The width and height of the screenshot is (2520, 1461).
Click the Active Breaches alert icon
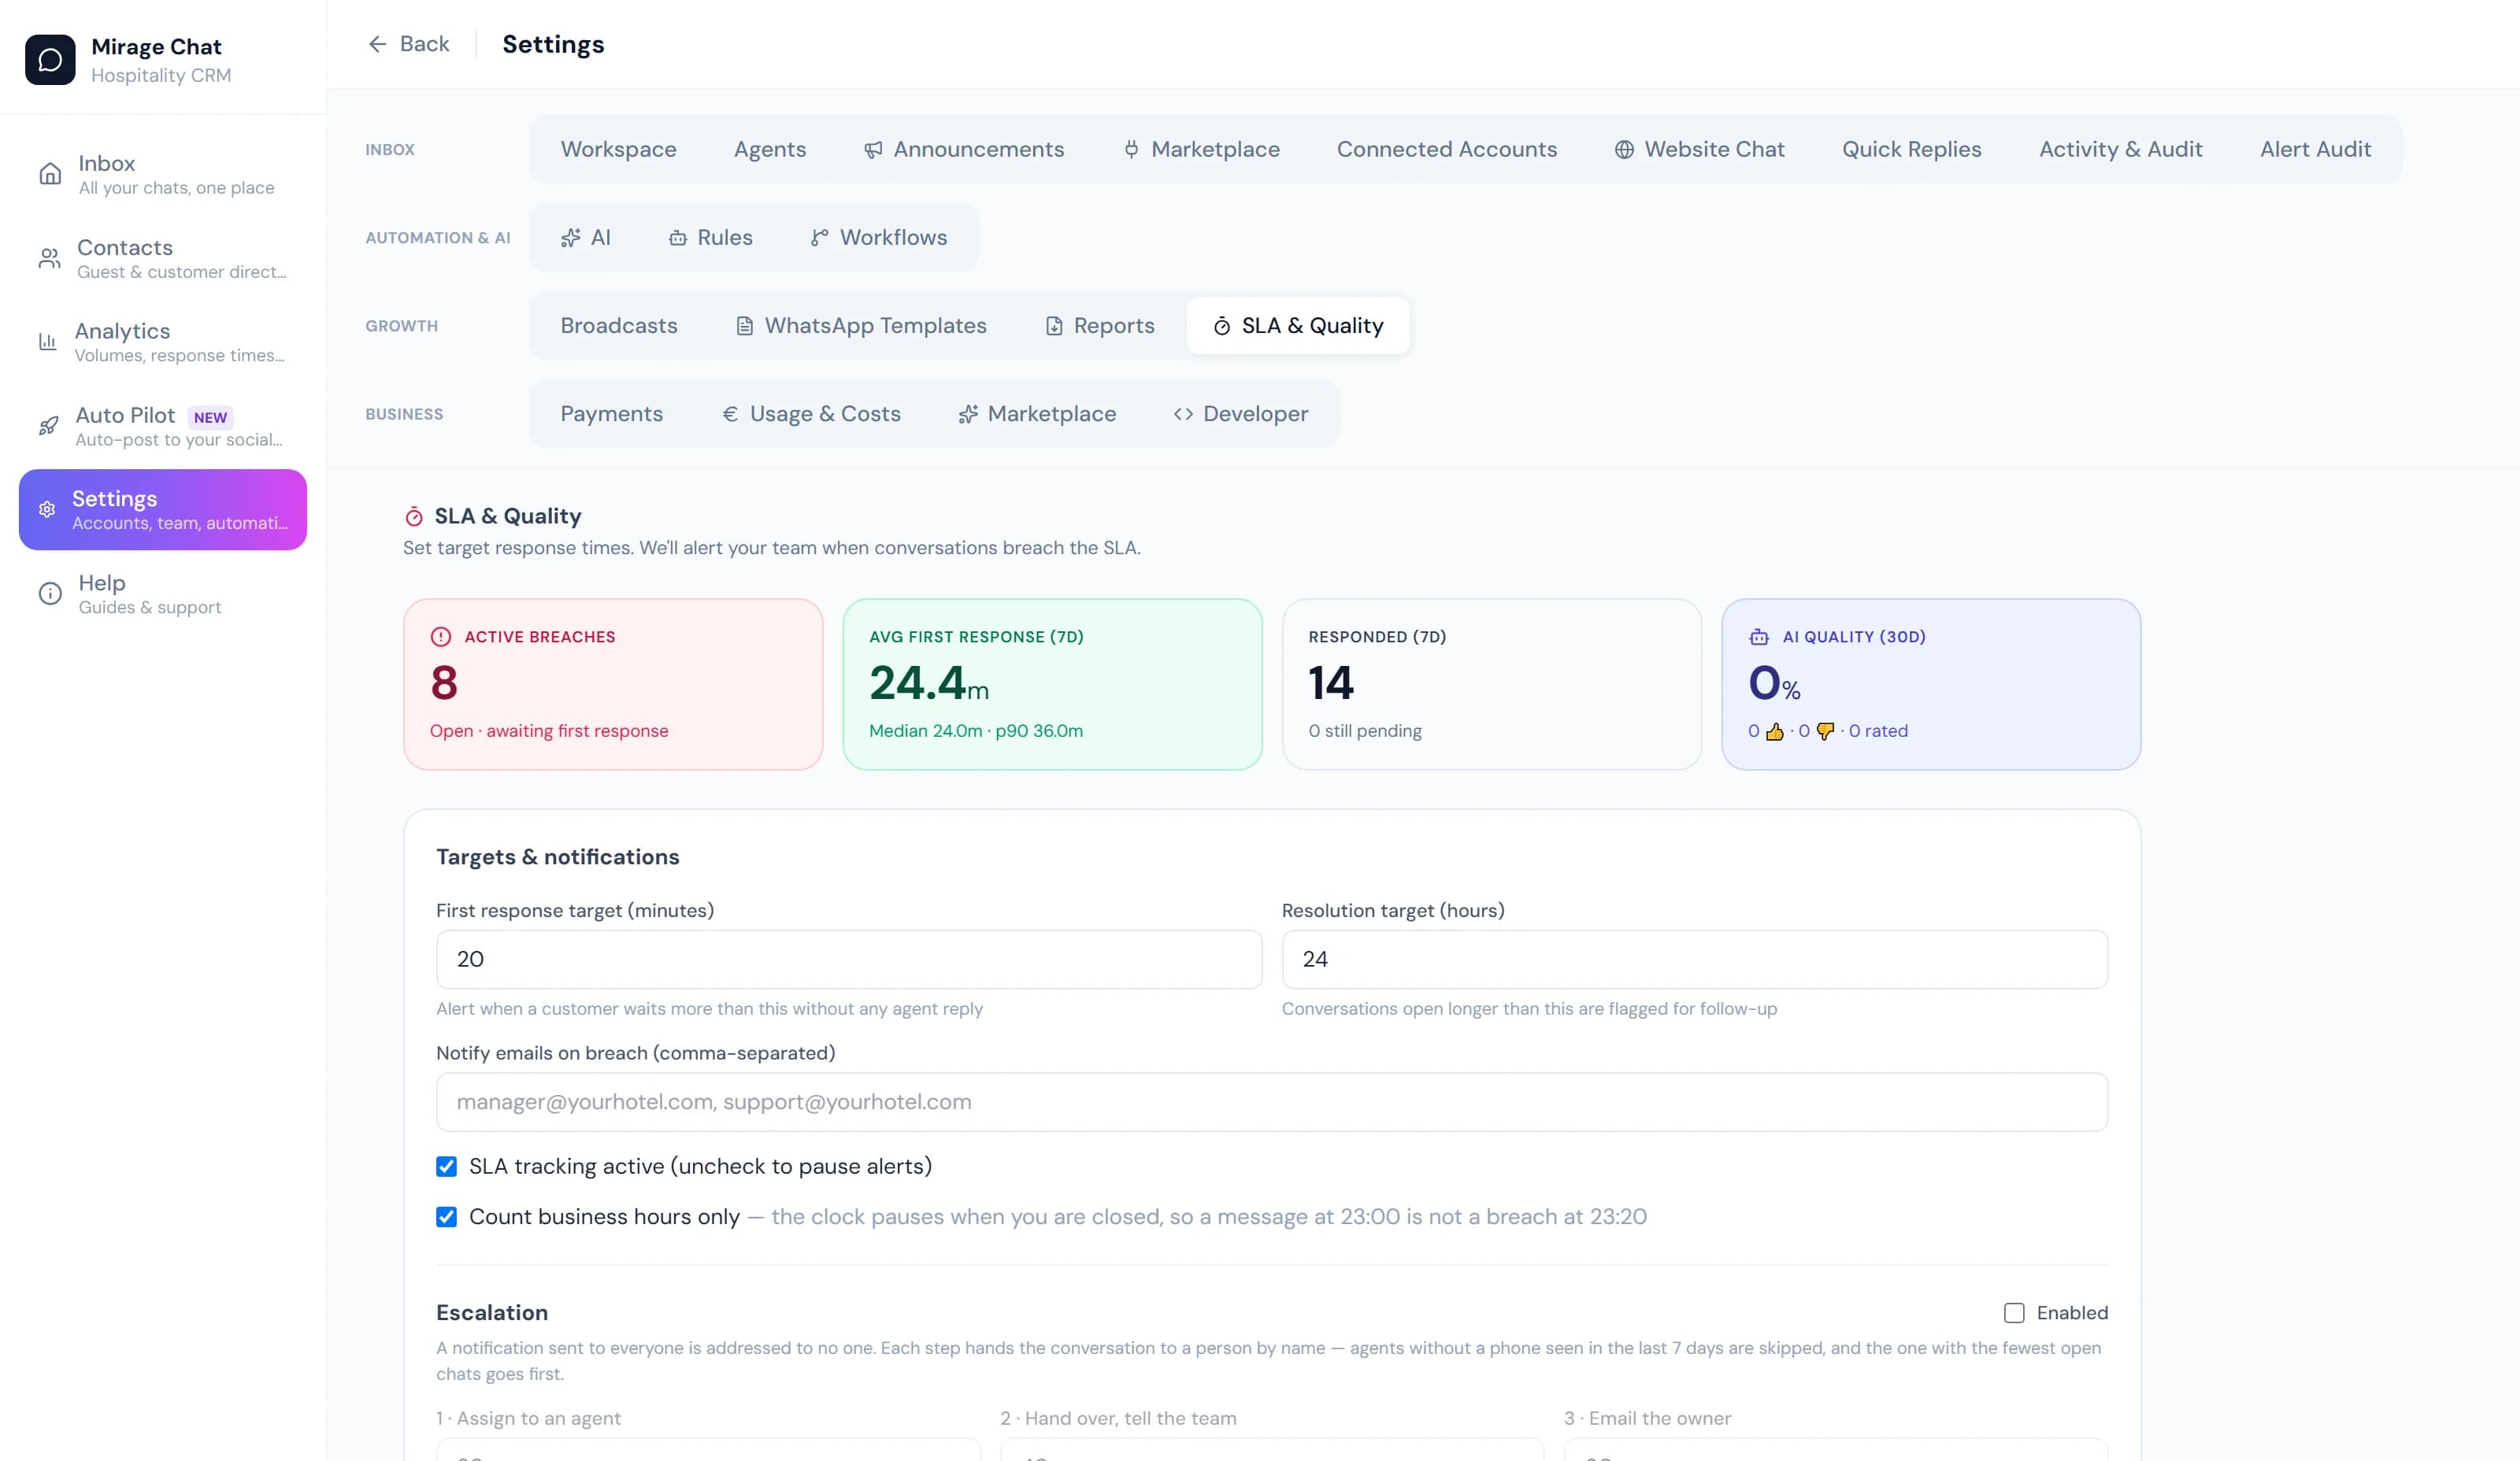tap(441, 637)
